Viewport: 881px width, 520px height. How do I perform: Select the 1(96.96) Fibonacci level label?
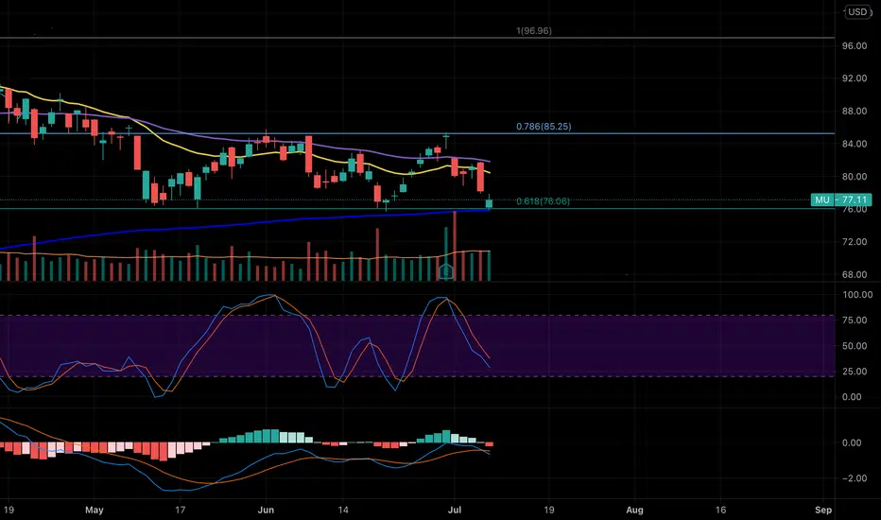[534, 30]
